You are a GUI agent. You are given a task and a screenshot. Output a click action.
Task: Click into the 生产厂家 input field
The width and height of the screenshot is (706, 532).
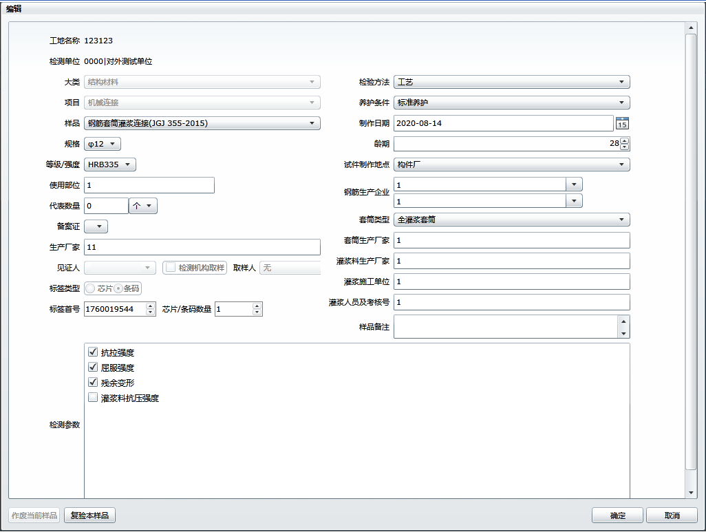(202, 247)
